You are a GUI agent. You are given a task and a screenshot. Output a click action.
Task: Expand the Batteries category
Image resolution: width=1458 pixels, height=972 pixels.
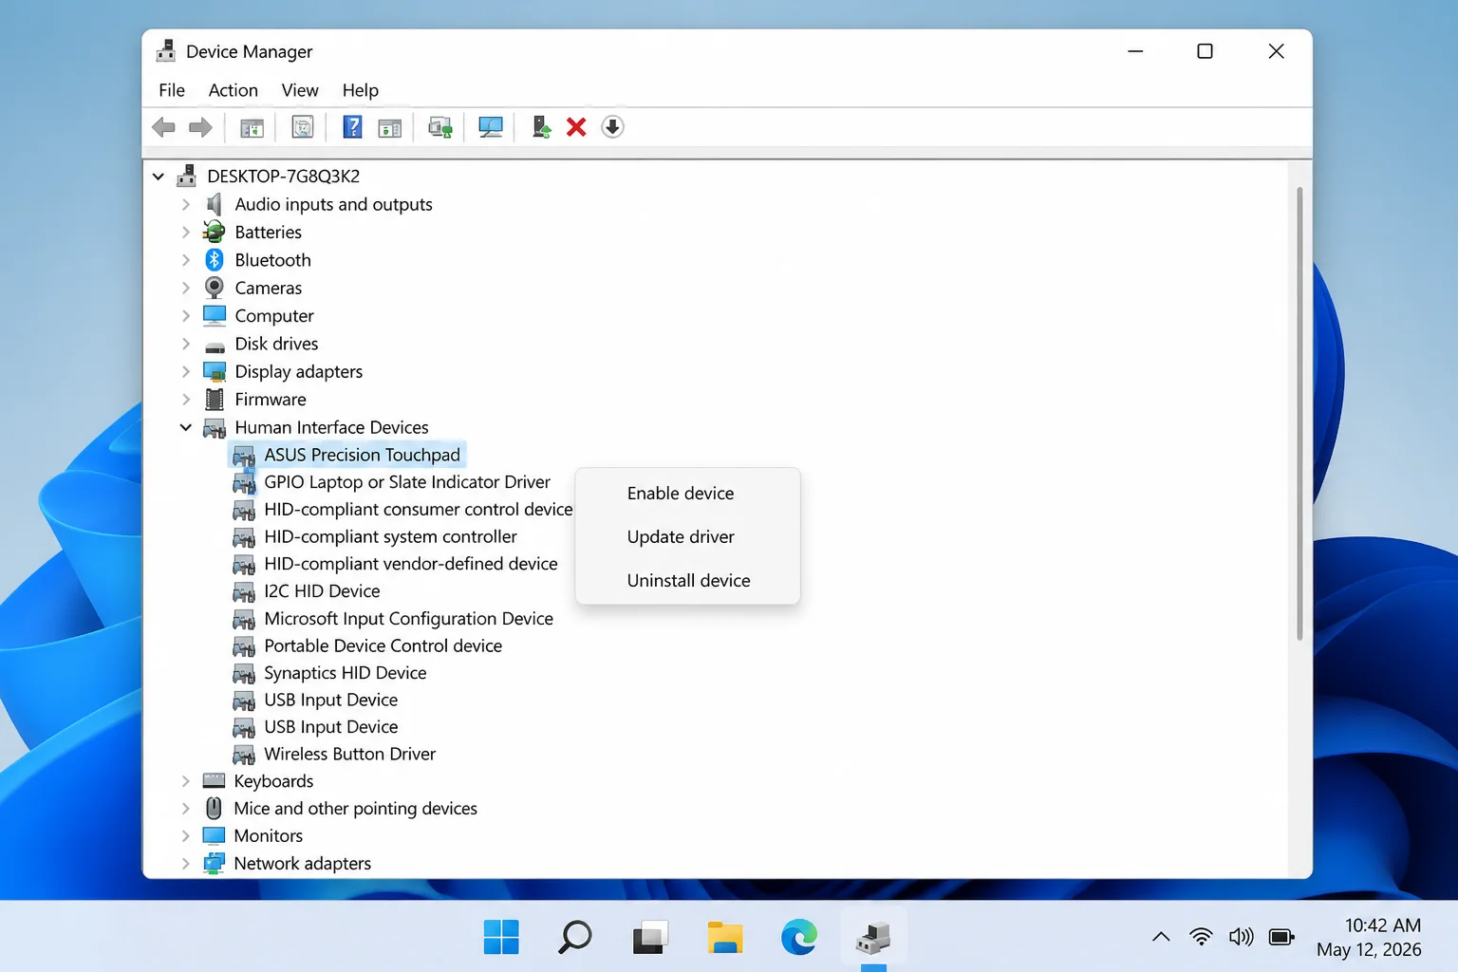click(186, 232)
